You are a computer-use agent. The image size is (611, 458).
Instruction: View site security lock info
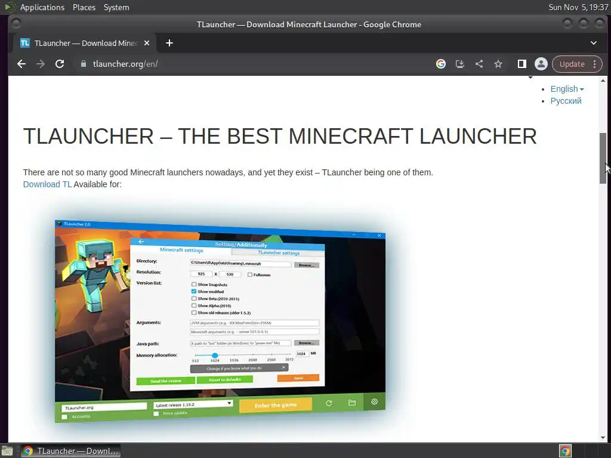click(x=83, y=64)
